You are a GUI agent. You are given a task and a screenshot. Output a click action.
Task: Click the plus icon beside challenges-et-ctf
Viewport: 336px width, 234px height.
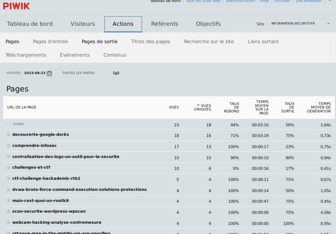9,167
